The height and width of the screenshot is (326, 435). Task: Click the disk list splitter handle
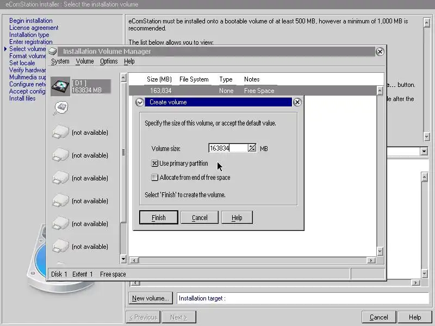[x=123, y=152]
